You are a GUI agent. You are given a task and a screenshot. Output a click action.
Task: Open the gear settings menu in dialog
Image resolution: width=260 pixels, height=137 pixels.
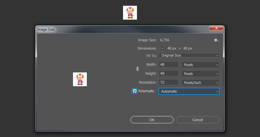click(x=216, y=40)
